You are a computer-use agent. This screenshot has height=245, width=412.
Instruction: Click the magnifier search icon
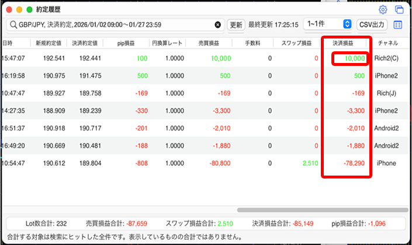point(12,25)
